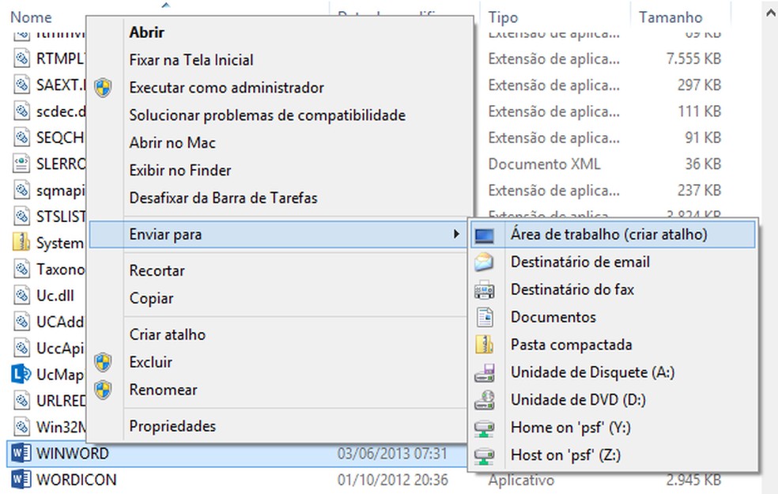This screenshot has height=494, width=778.
Task: Choose Recortar from the context menu
Action: tap(157, 271)
